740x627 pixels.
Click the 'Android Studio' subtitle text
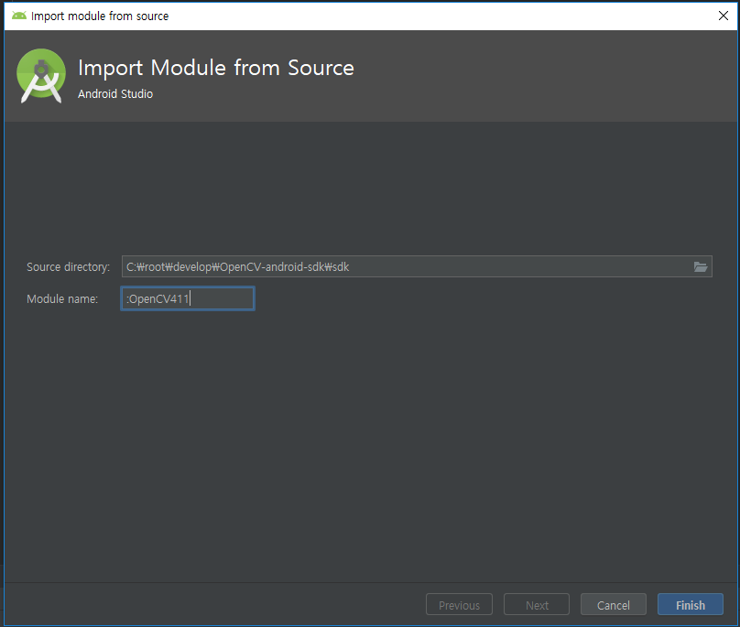click(x=115, y=94)
